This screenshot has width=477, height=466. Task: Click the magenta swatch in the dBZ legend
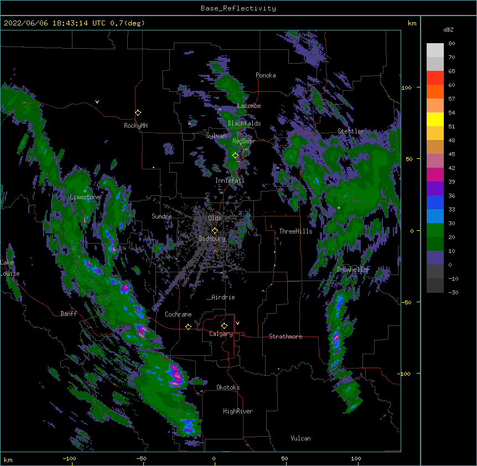coord(435,174)
